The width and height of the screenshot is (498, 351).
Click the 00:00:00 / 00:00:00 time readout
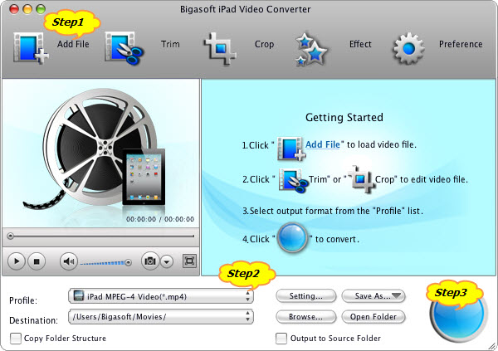(x=160, y=219)
